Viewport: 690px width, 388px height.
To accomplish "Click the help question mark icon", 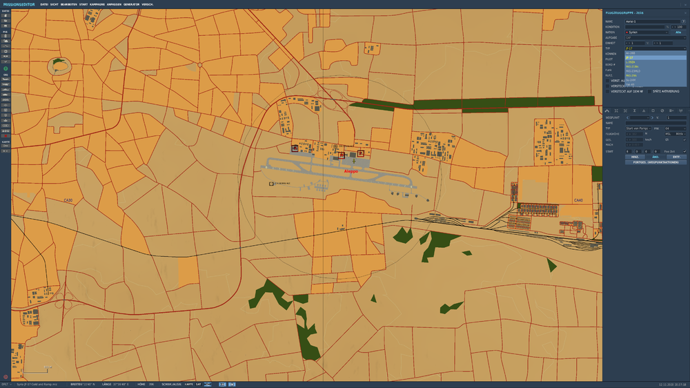I will pyautogui.click(x=683, y=21).
